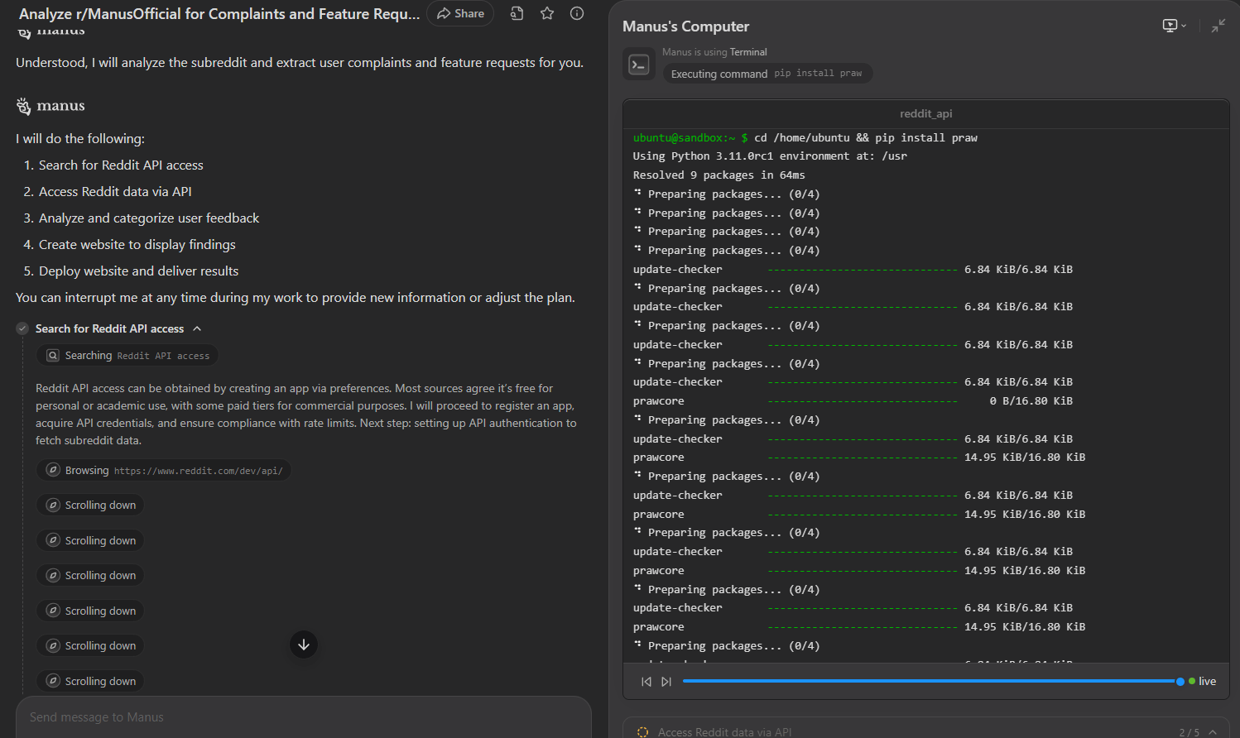This screenshot has height=738, width=1240.
Task: Click the Executing command pip install praw chip
Action: [x=767, y=74]
